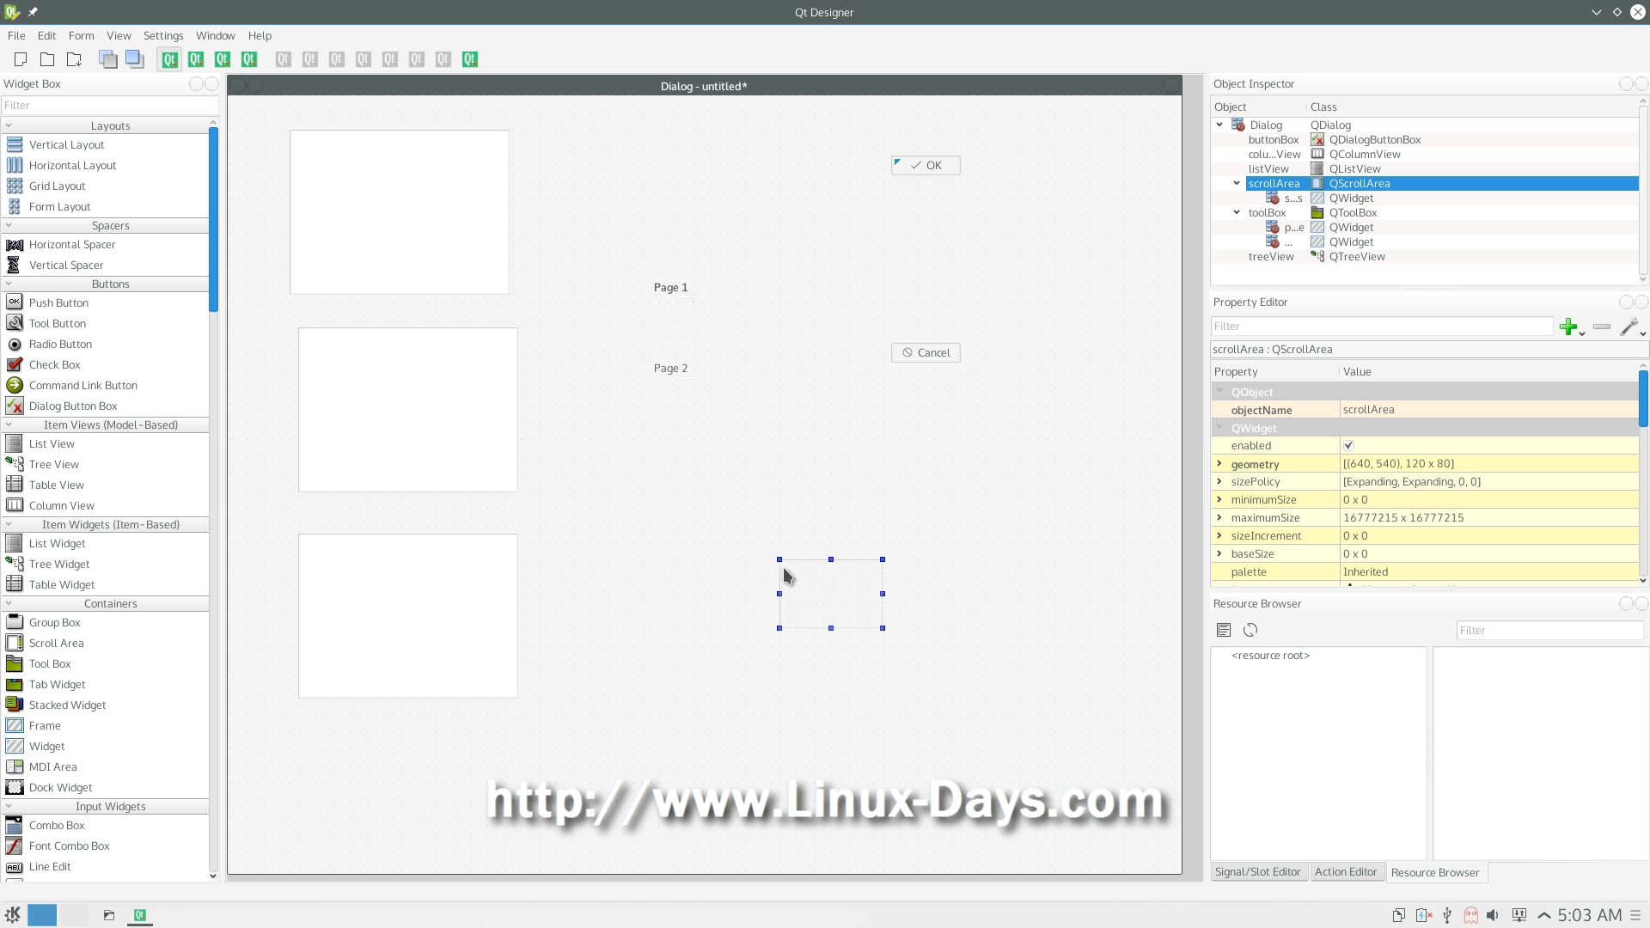Click Resource Browser filter field
This screenshot has width=1650, height=928.
point(1550,630)
